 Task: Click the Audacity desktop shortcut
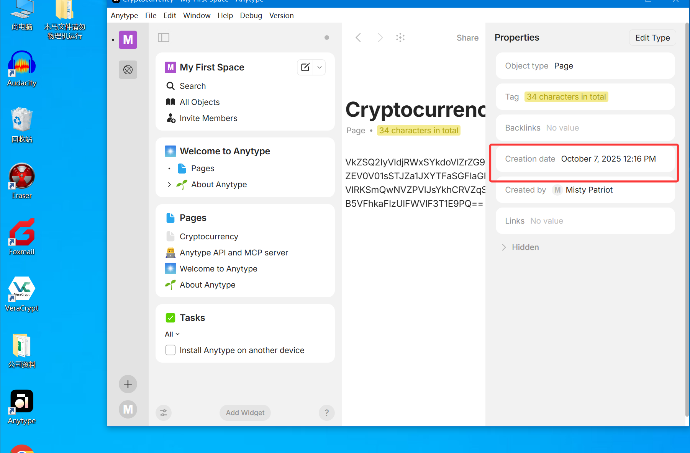[x=22, y=69]
